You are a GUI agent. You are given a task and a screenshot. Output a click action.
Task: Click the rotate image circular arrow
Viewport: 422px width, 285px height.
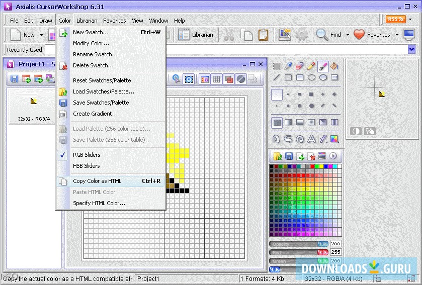(x=300, y=139)
